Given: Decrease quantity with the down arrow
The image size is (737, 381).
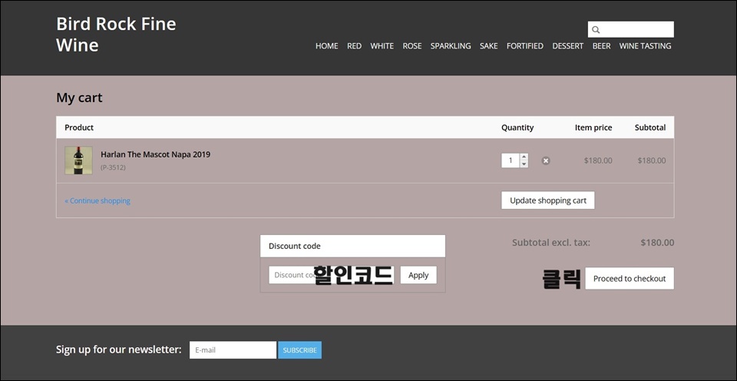Looking at the screenshot, I should coord(524,164).
